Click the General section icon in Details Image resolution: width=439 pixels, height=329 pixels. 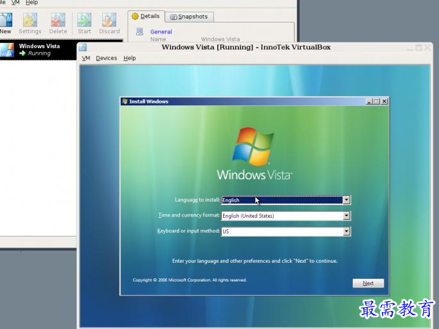139,31
